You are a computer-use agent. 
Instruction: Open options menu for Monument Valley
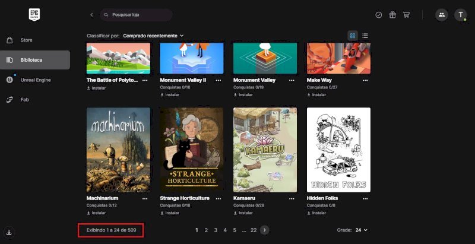(x=292, y=80)
